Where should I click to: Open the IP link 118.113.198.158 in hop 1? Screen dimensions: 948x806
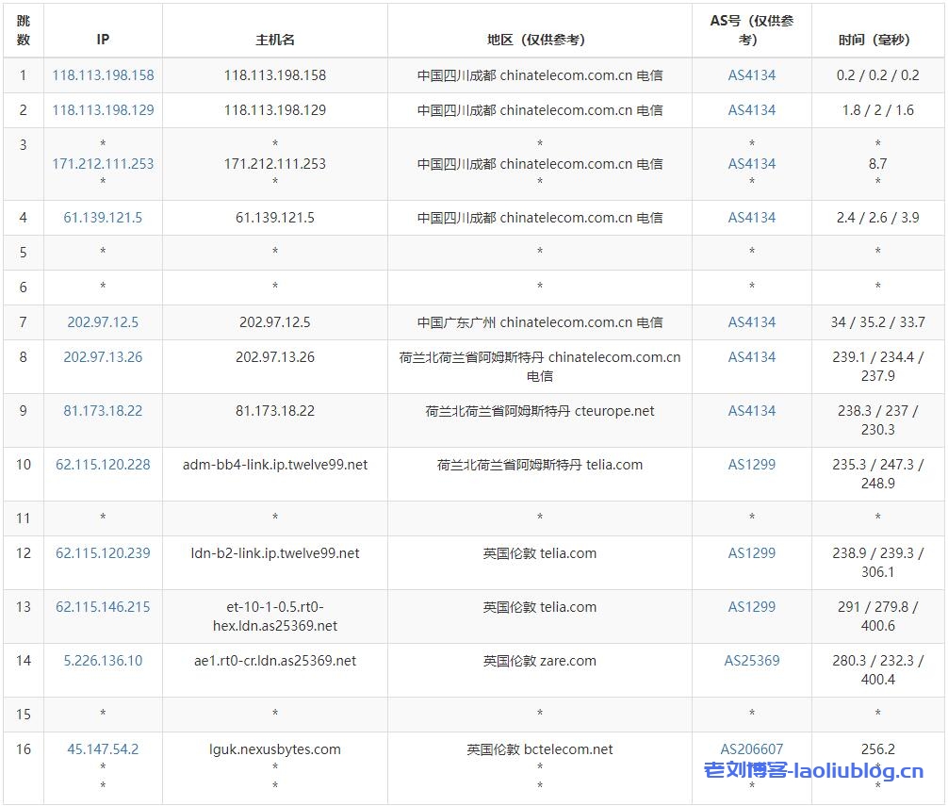pyautogui.click(x=103, y=75)
